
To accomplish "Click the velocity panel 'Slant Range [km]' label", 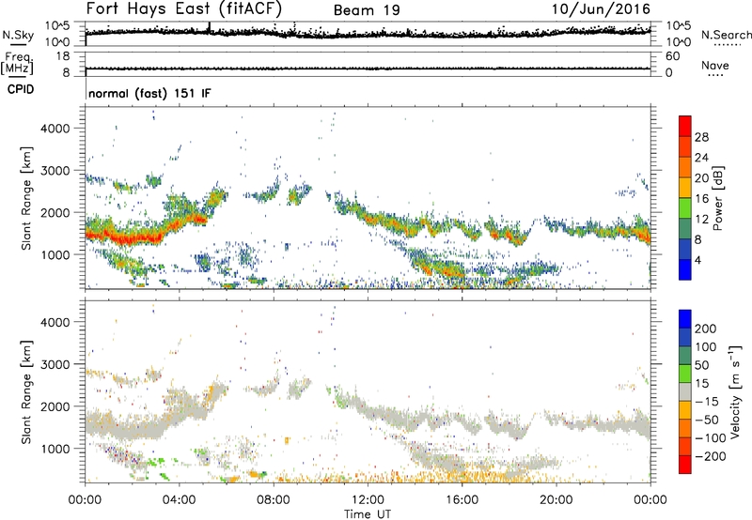I will tap(26, 391).
